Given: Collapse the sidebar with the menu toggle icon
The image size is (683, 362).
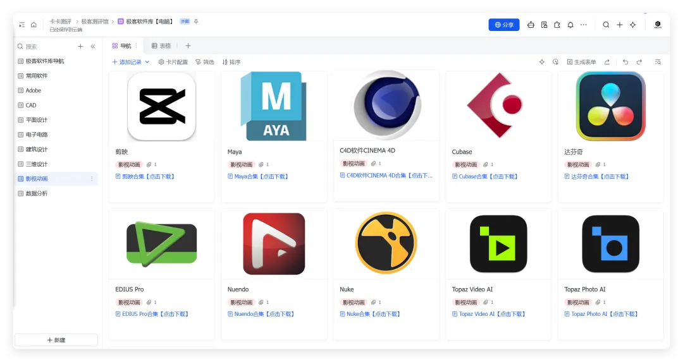Looking at the screenshot, I should 22,25.
